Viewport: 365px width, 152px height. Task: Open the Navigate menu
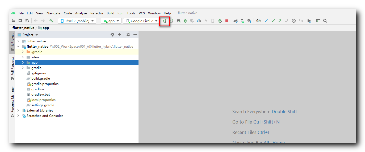(53, 13)
